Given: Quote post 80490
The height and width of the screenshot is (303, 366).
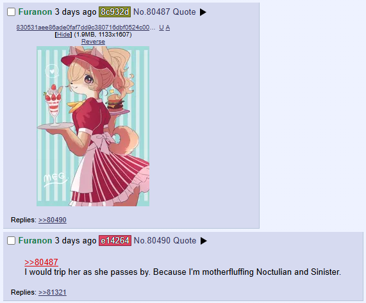Looking at the screenshot, I should coord(185,240).
